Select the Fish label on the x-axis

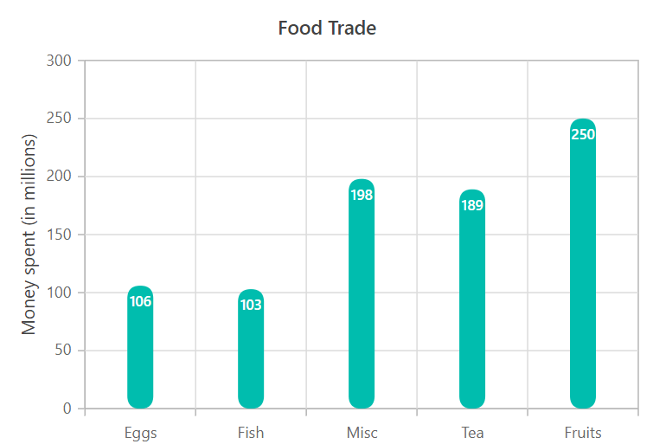[251, 433]
